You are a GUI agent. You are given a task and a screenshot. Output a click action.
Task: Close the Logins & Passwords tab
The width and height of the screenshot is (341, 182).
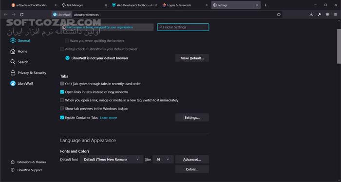[207, 5]
